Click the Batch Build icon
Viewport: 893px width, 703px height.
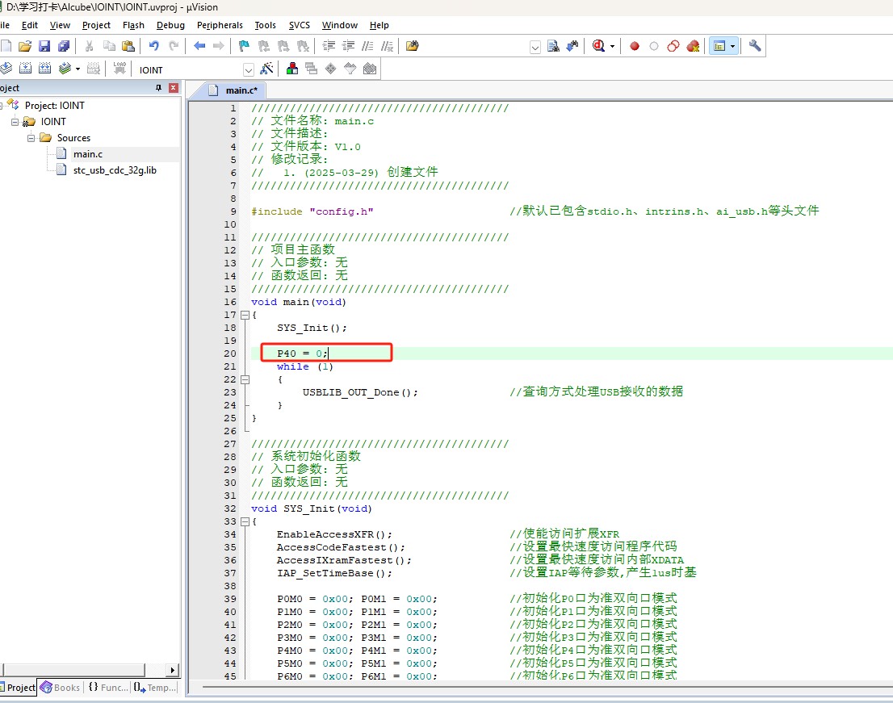65,69
